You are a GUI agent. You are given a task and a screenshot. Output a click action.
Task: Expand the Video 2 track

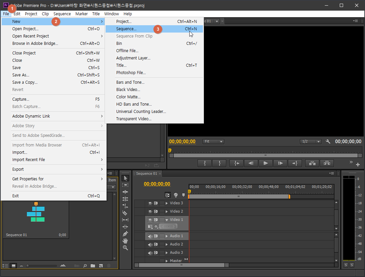pos(167,211)
